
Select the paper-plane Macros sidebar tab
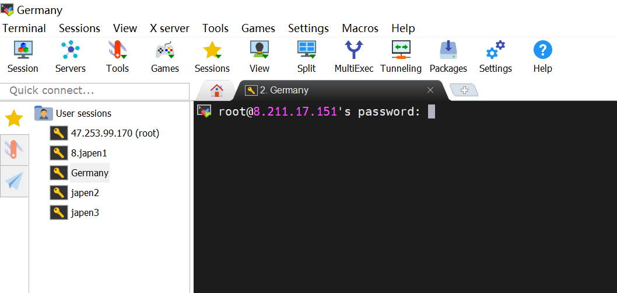coord(14,181)
